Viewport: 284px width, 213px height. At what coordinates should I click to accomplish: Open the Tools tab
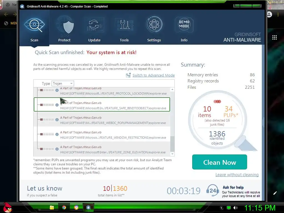[x=124, y=29]
